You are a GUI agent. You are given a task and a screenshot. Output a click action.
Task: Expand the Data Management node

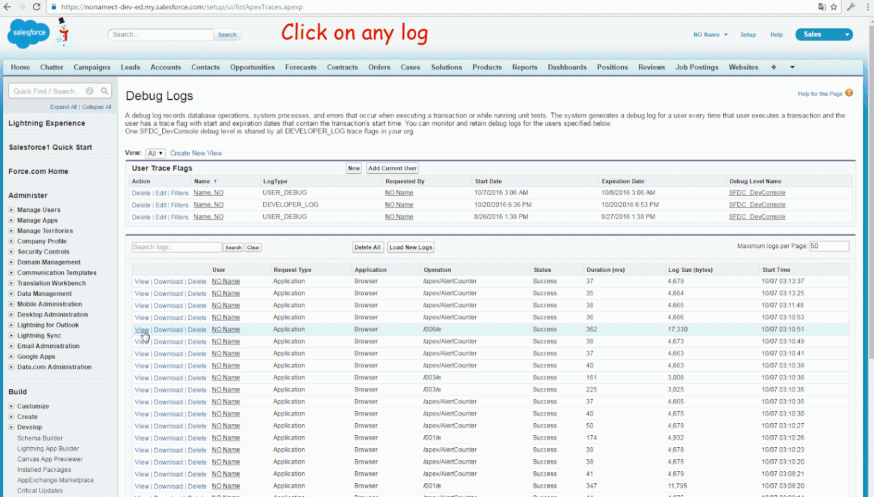coord(11,294)
